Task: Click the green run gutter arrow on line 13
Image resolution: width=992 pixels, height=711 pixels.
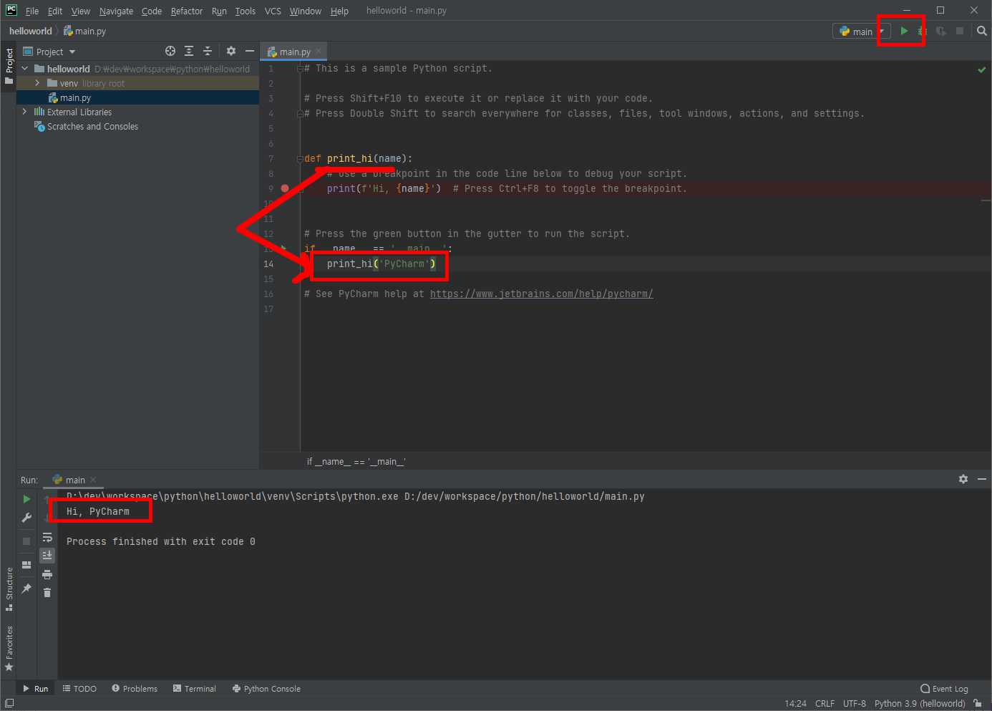Action: click(284, 248)
